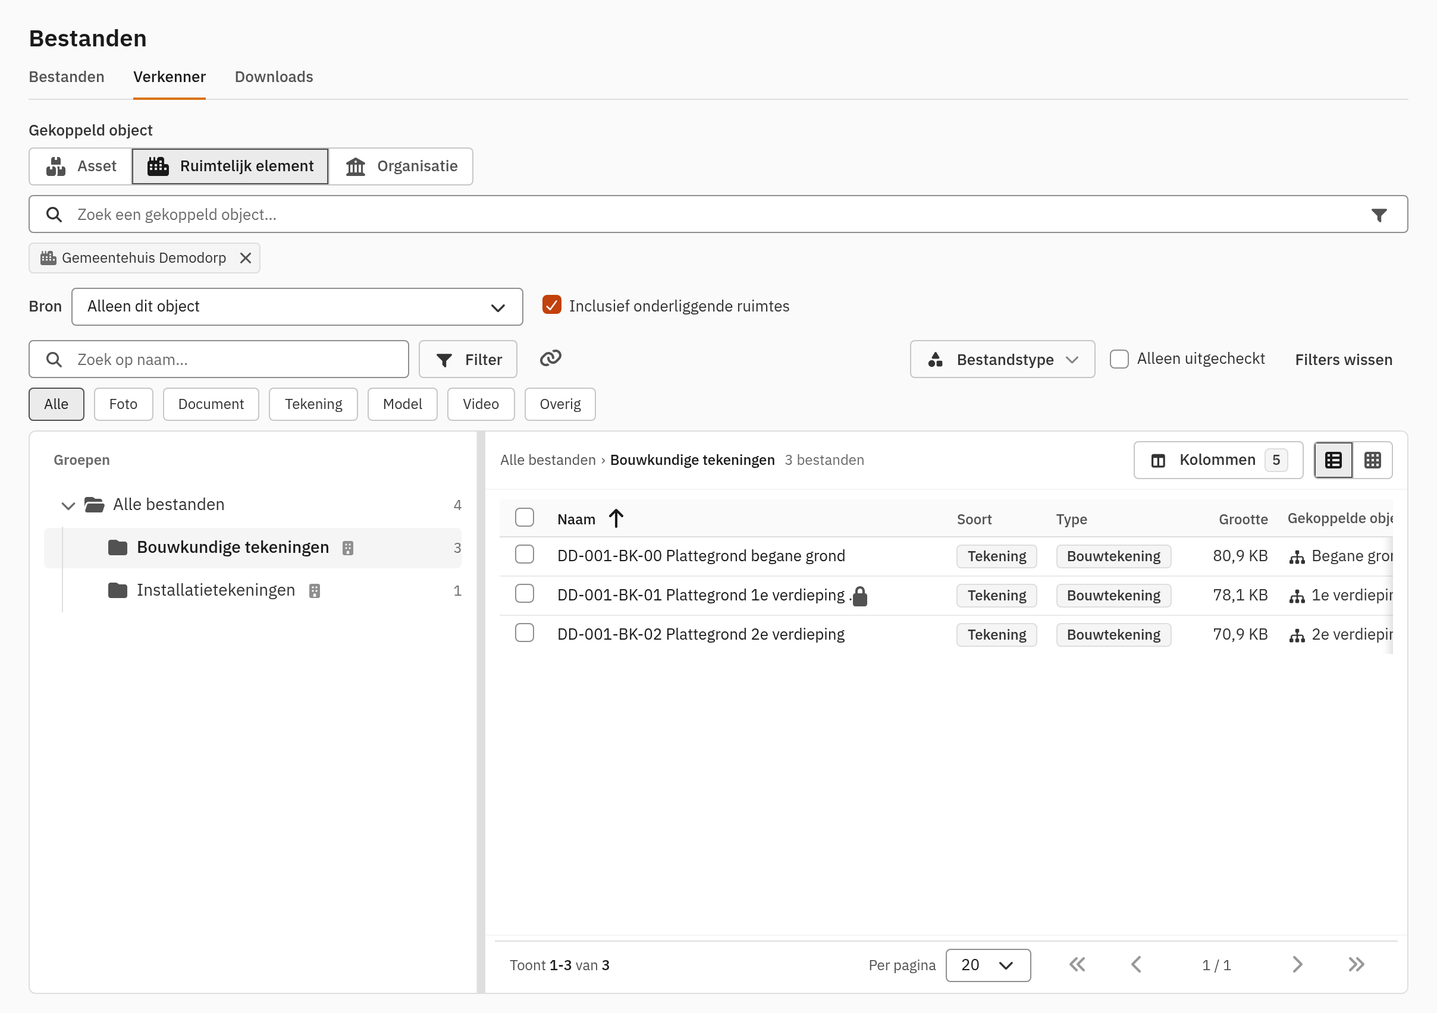Uncheck Inclusief onderliggende ruimtes

(x=551, y=305)
